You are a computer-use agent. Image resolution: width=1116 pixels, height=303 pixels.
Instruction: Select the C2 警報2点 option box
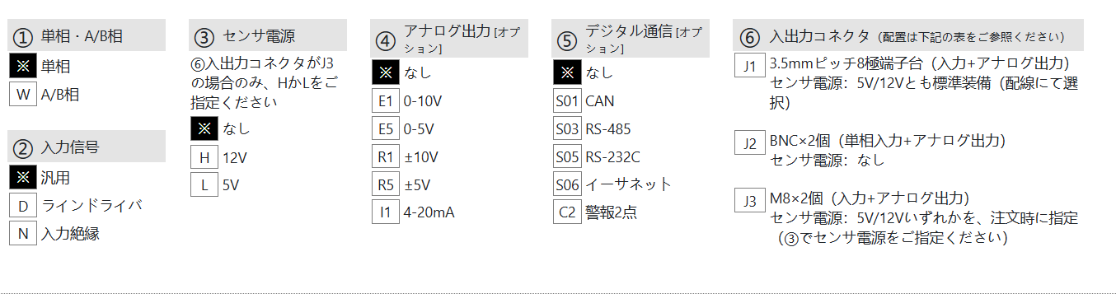click(x=567, y=212)
